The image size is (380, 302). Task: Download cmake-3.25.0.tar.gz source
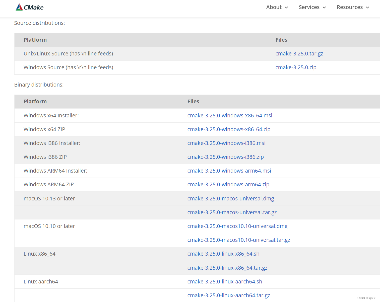pos(299,53)
